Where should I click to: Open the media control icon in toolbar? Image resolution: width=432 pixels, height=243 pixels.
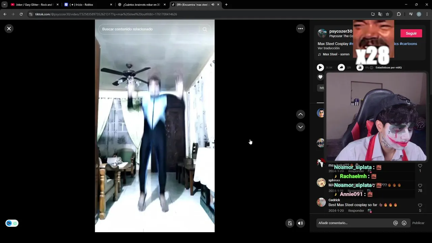(411, 14)
